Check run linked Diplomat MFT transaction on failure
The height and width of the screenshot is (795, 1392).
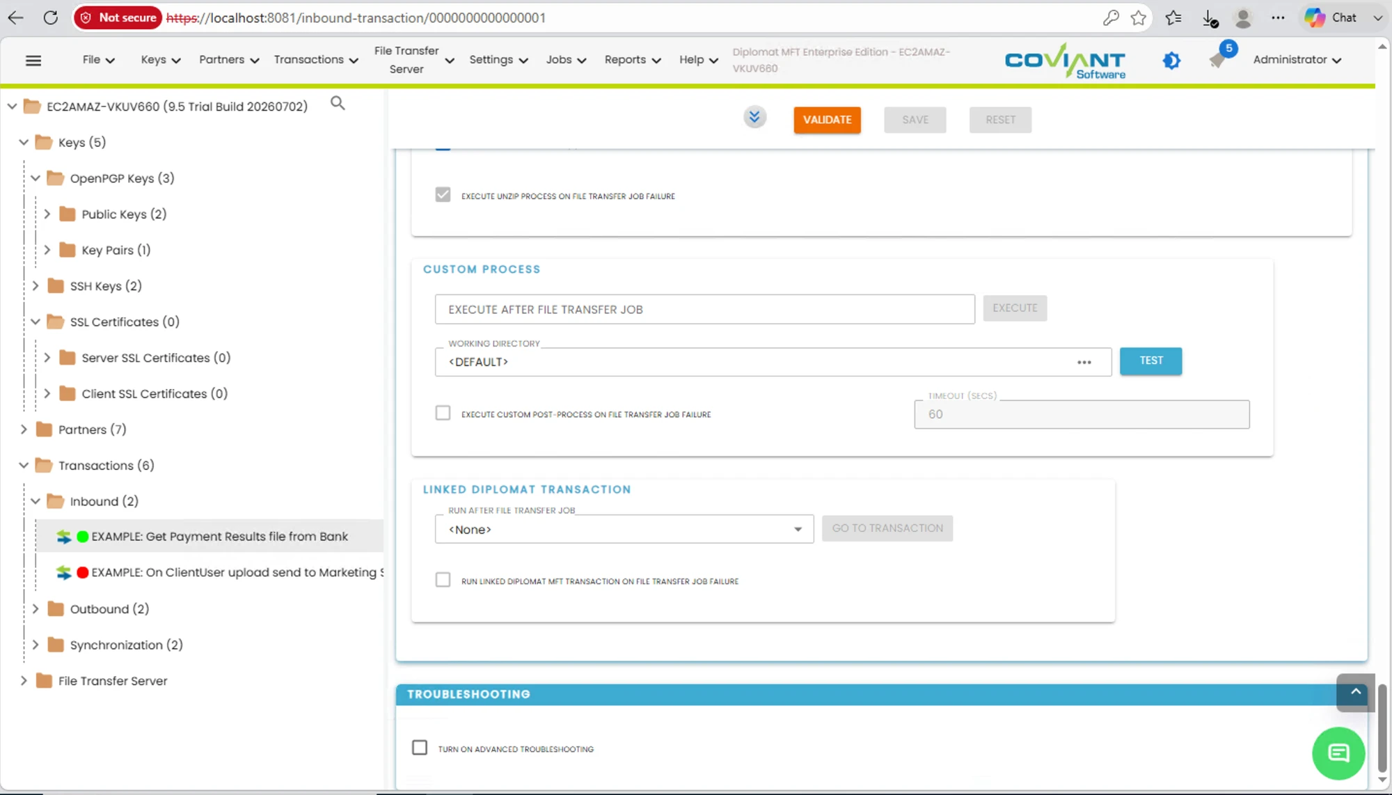pyautogui.click(x=443, y=580)
